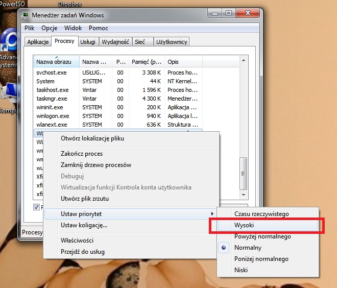Screen dimensions: 337x288
Task: Click the Task Manager title bar icon
Action: (x=26, y=15)
